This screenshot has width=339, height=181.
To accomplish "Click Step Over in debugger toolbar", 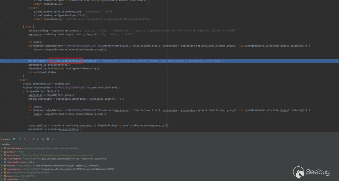I will tap(20, 139).
